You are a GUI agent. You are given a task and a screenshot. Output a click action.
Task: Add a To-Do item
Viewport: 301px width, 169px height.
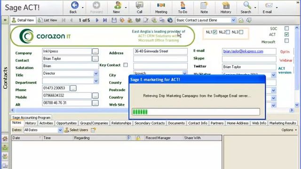(x=182, y=8)
